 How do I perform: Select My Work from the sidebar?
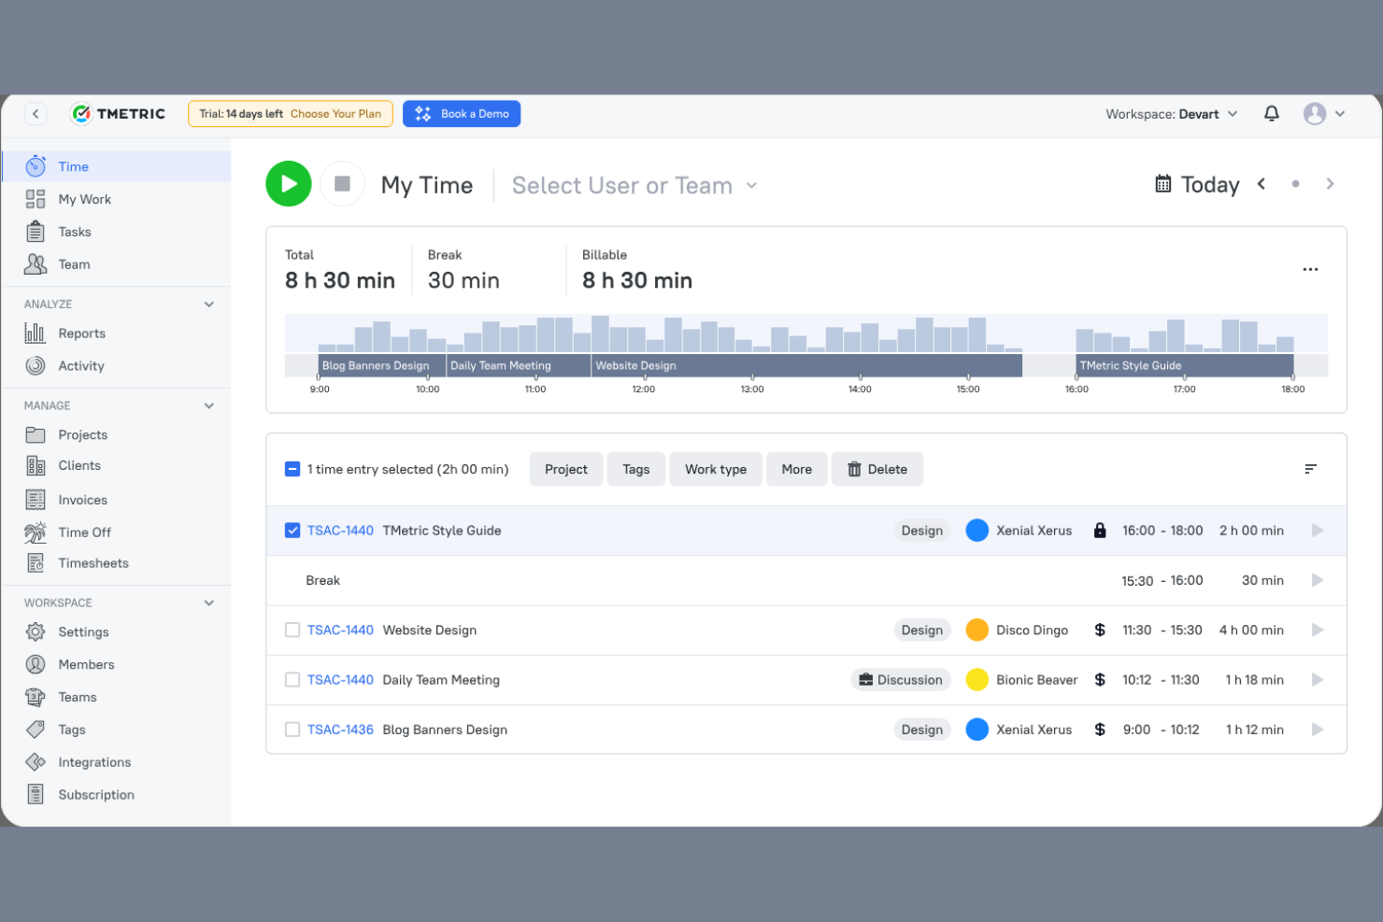click(x=84, y=198)
